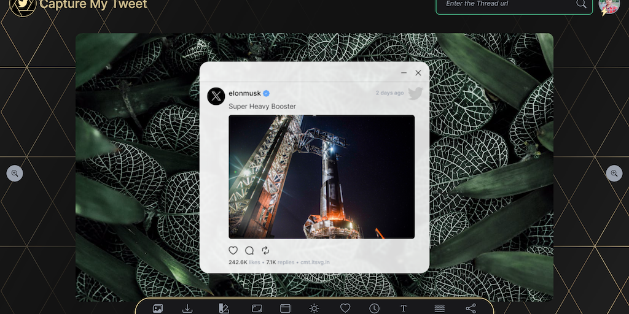629x314 pixels.
Task: Click the retweet icon under the tweet
Action: [265, 250]
